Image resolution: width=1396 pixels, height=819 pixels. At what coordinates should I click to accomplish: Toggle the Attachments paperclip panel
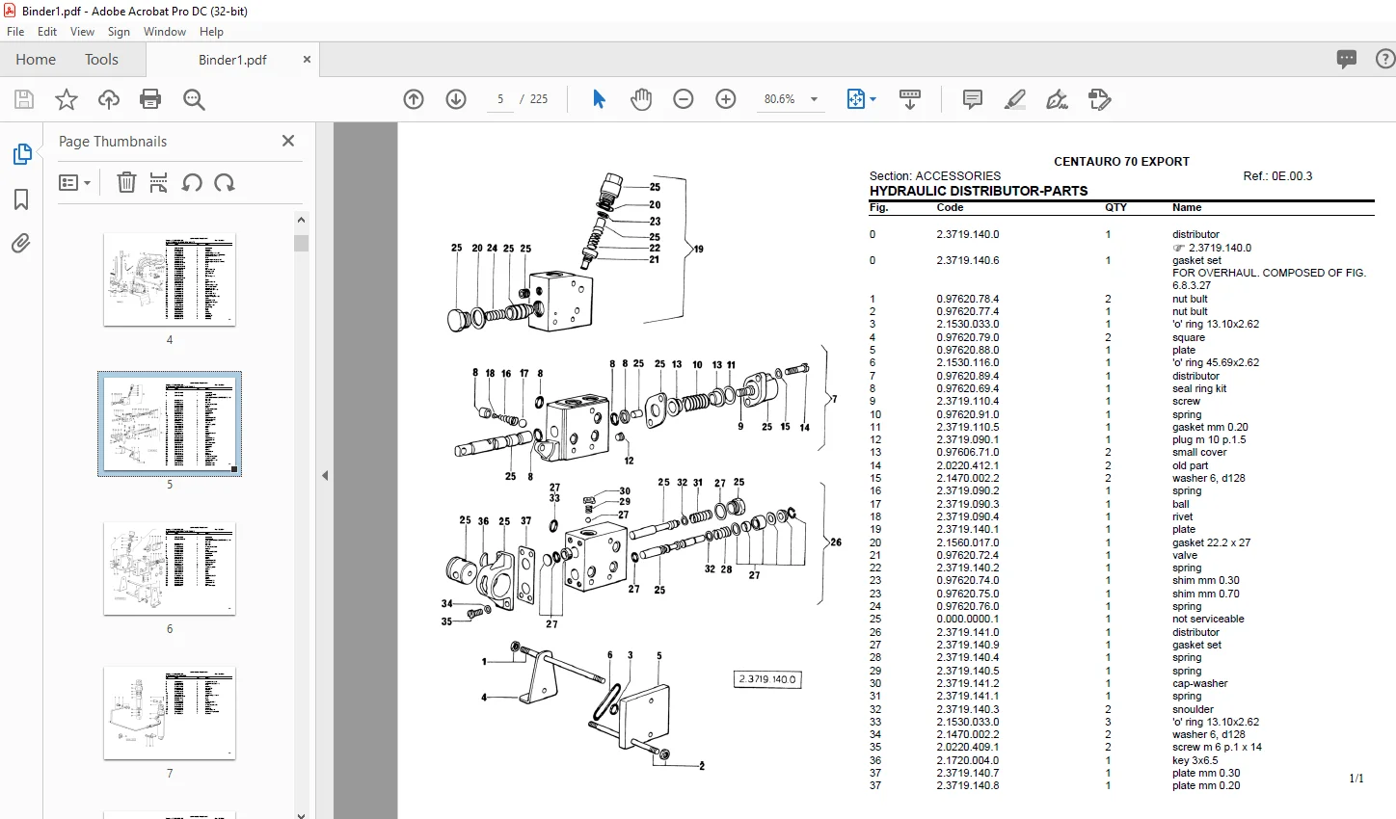coord(21,244)
